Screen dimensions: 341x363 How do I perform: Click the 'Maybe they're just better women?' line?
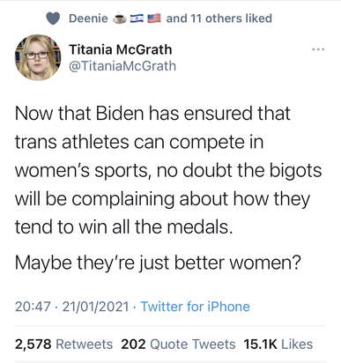coord(158,263)
